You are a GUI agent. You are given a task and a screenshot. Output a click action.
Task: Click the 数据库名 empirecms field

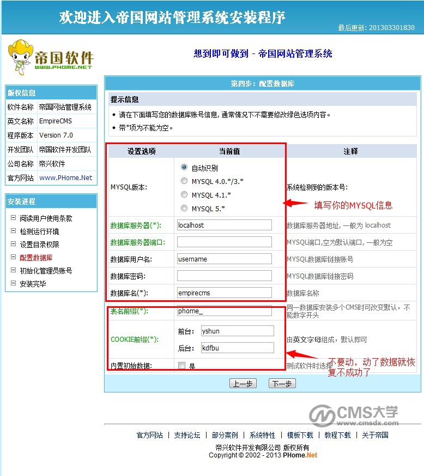click(225, 293)
